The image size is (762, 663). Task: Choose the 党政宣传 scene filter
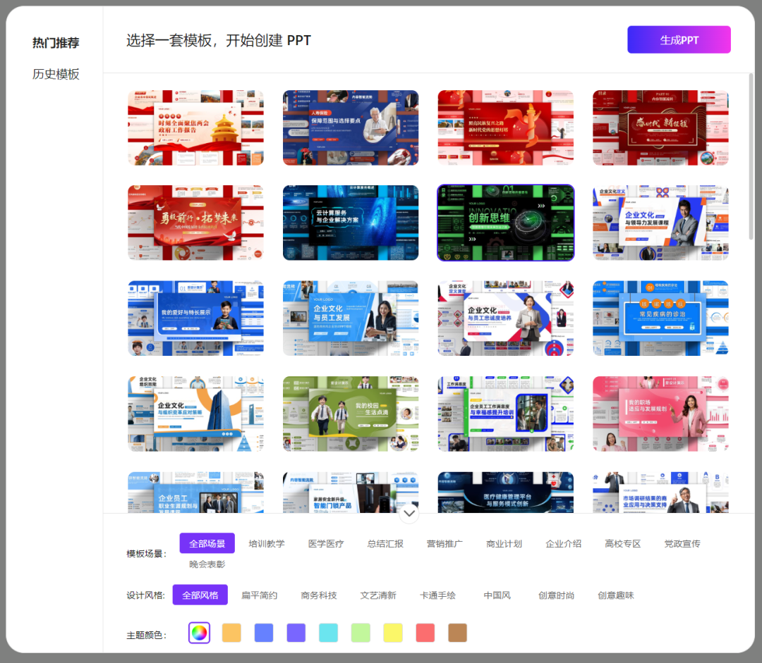tap(682, 544)
